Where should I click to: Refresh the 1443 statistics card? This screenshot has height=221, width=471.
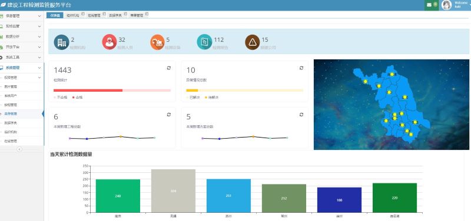pos(169,68)
